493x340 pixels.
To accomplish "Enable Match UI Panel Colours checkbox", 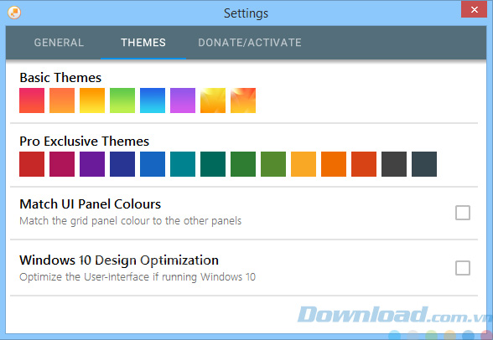I will [x=463, y=213].
